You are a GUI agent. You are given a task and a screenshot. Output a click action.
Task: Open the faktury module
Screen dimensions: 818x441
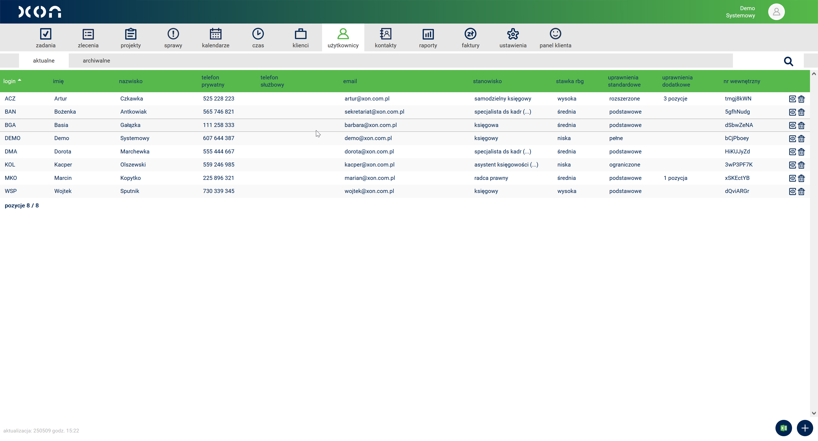tap(470, 38)
